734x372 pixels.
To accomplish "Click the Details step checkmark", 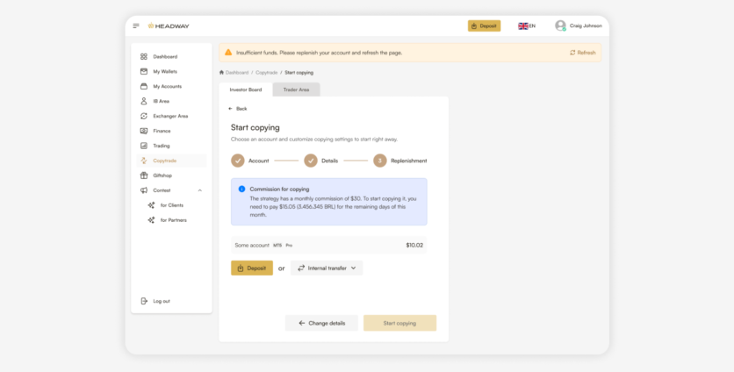I will (311, 161).
